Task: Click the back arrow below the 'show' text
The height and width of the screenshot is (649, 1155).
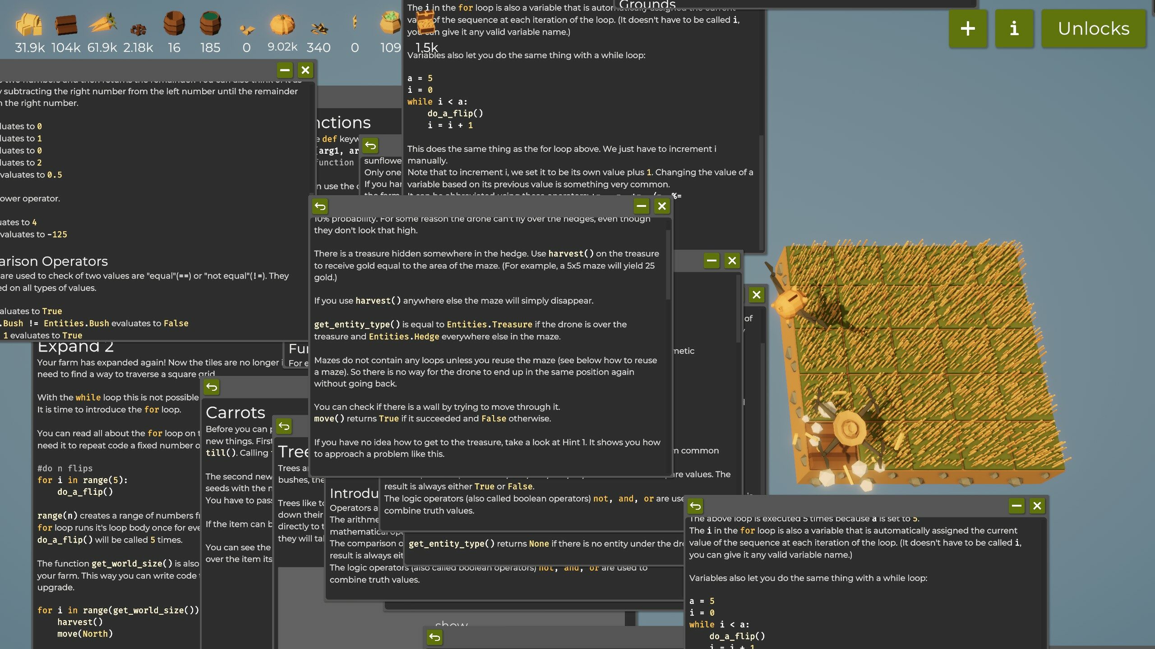Action: [434, 637]
